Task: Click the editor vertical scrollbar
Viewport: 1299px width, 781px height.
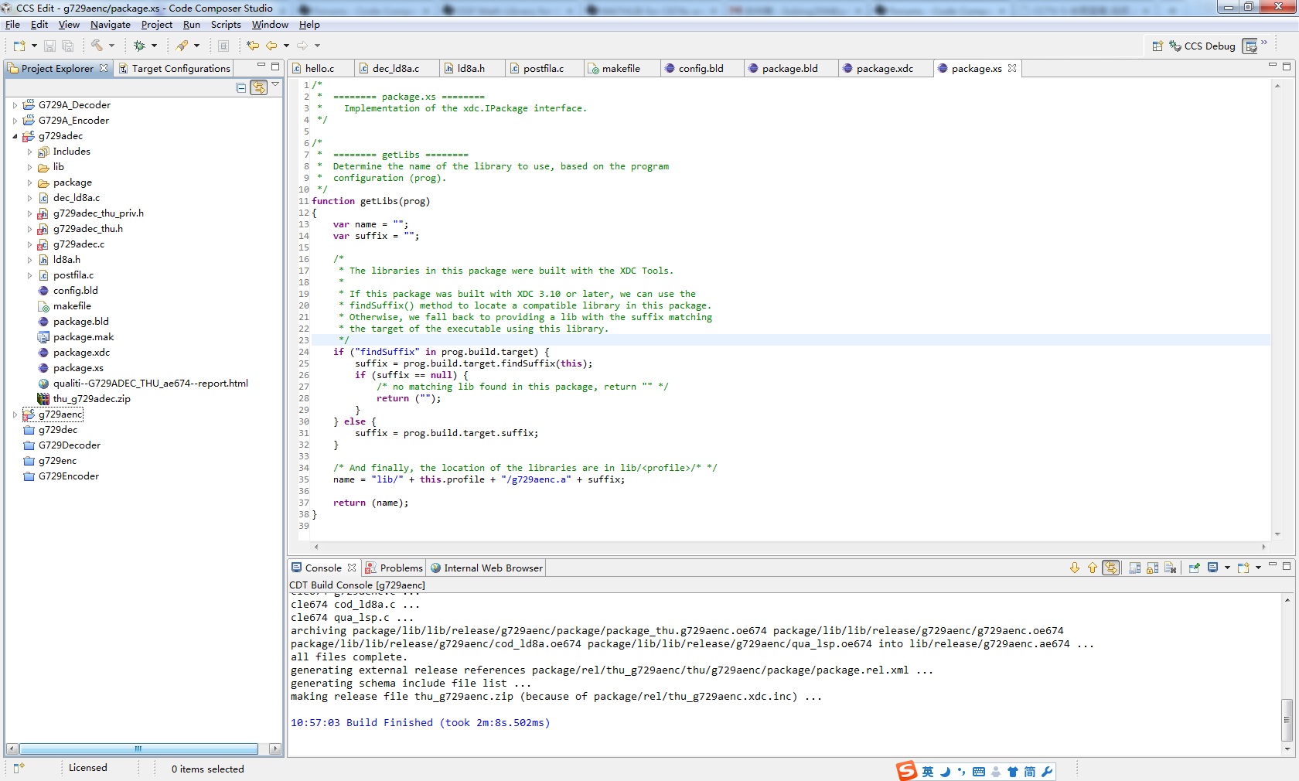Action: click(x=1277, y=309)
